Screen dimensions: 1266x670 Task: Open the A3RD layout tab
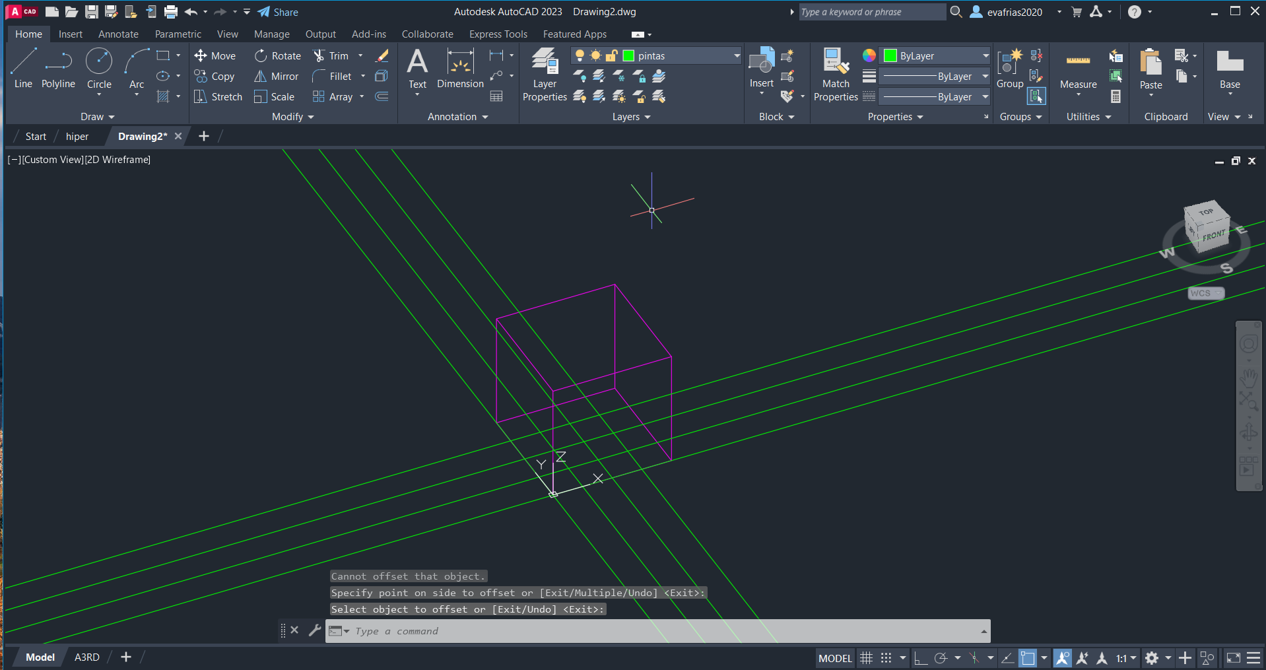tap(86, 657)
